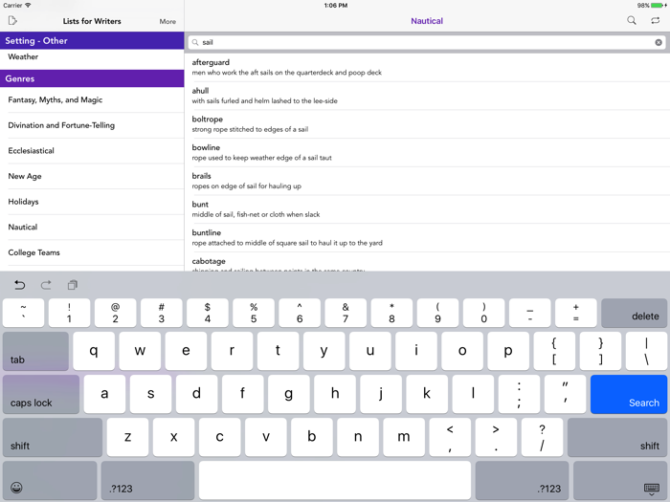Tap the pipe / backslash key
This screenshot has height=502, width=670.
[x=646, y=351]
